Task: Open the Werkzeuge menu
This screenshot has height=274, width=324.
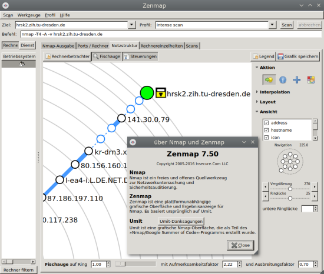Action: [29, 15]
